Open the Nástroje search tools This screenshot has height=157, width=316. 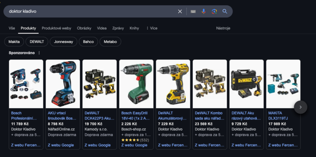[223, 28]
